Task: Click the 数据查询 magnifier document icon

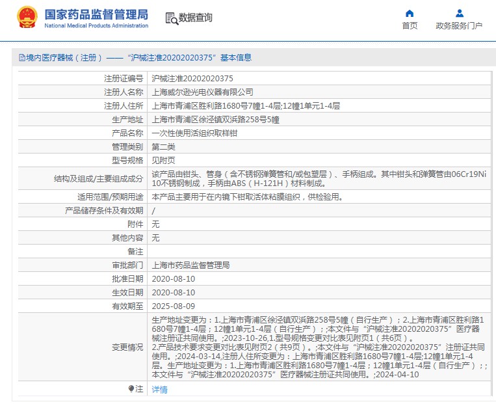Action: click(171, 18)
